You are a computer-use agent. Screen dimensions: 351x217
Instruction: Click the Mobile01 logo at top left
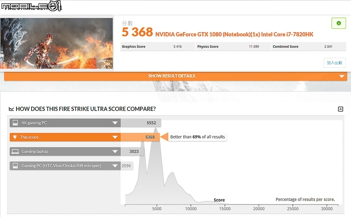31,6
